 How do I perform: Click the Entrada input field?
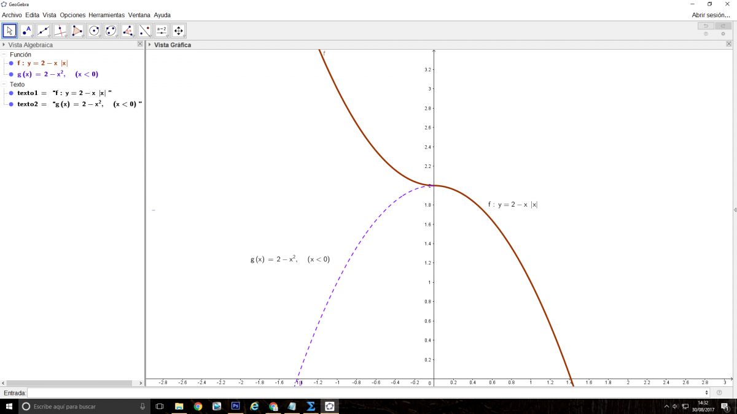367,393
